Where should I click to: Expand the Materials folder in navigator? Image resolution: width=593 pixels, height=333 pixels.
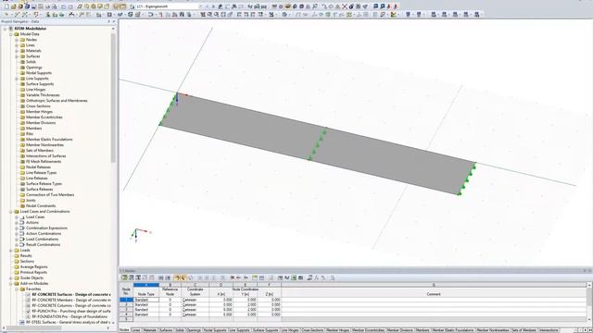click(17, 51)
